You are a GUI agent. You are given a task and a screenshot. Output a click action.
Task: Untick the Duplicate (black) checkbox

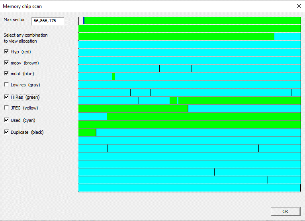click(6, 132)
